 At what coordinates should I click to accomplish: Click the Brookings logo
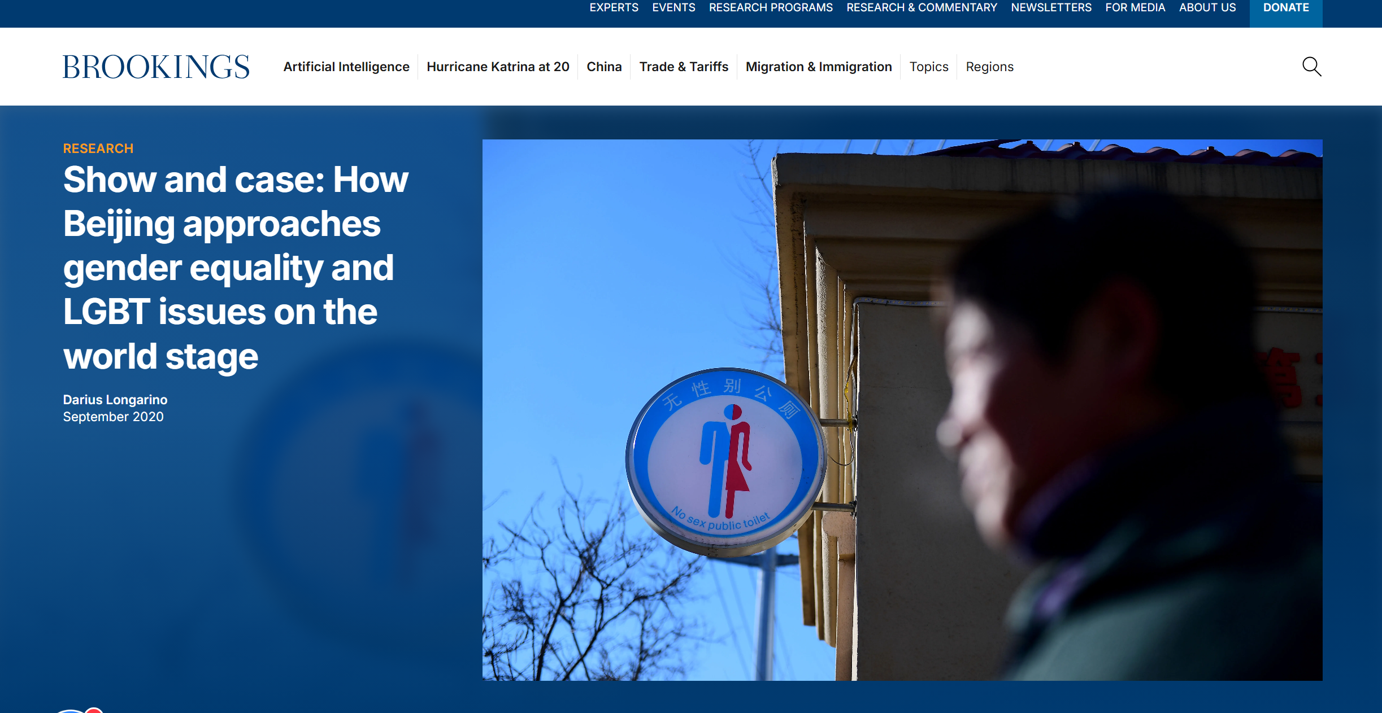click(x=156, y=67)
